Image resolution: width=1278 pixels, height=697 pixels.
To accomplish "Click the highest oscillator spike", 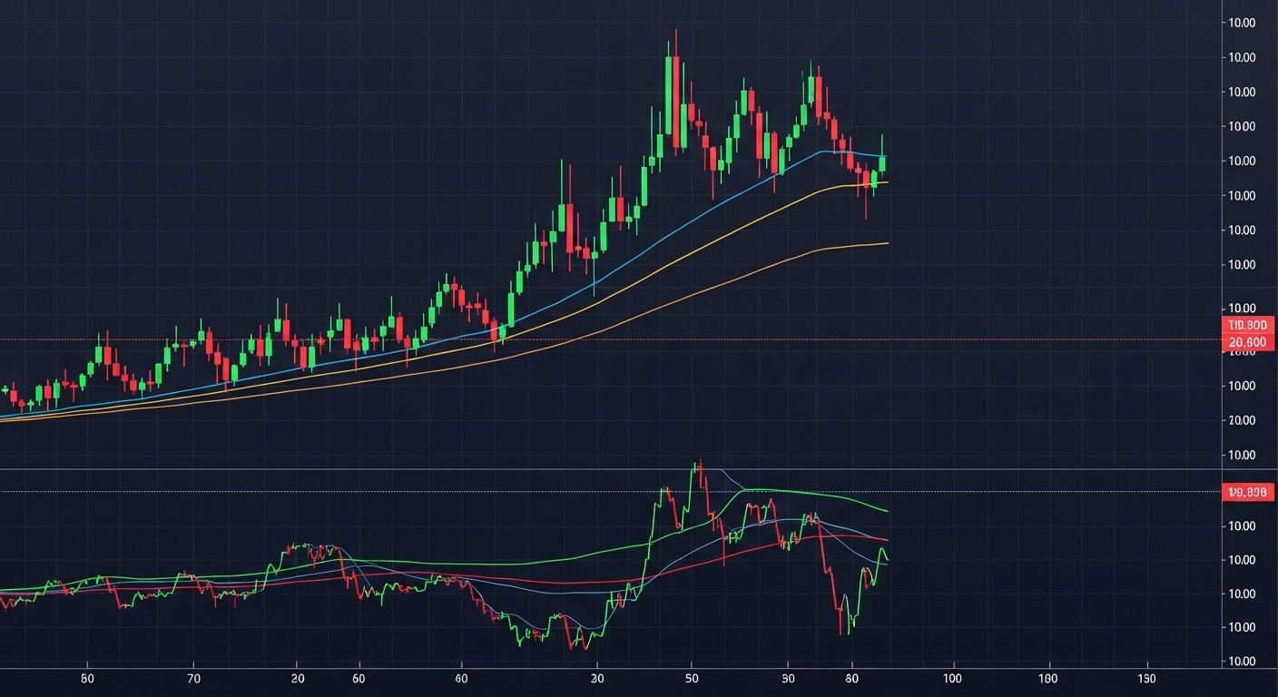I will pos(697,465).
